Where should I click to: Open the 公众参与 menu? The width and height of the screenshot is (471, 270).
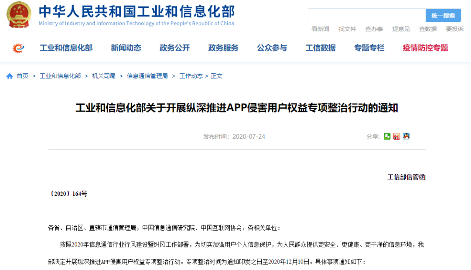[272, 48]
